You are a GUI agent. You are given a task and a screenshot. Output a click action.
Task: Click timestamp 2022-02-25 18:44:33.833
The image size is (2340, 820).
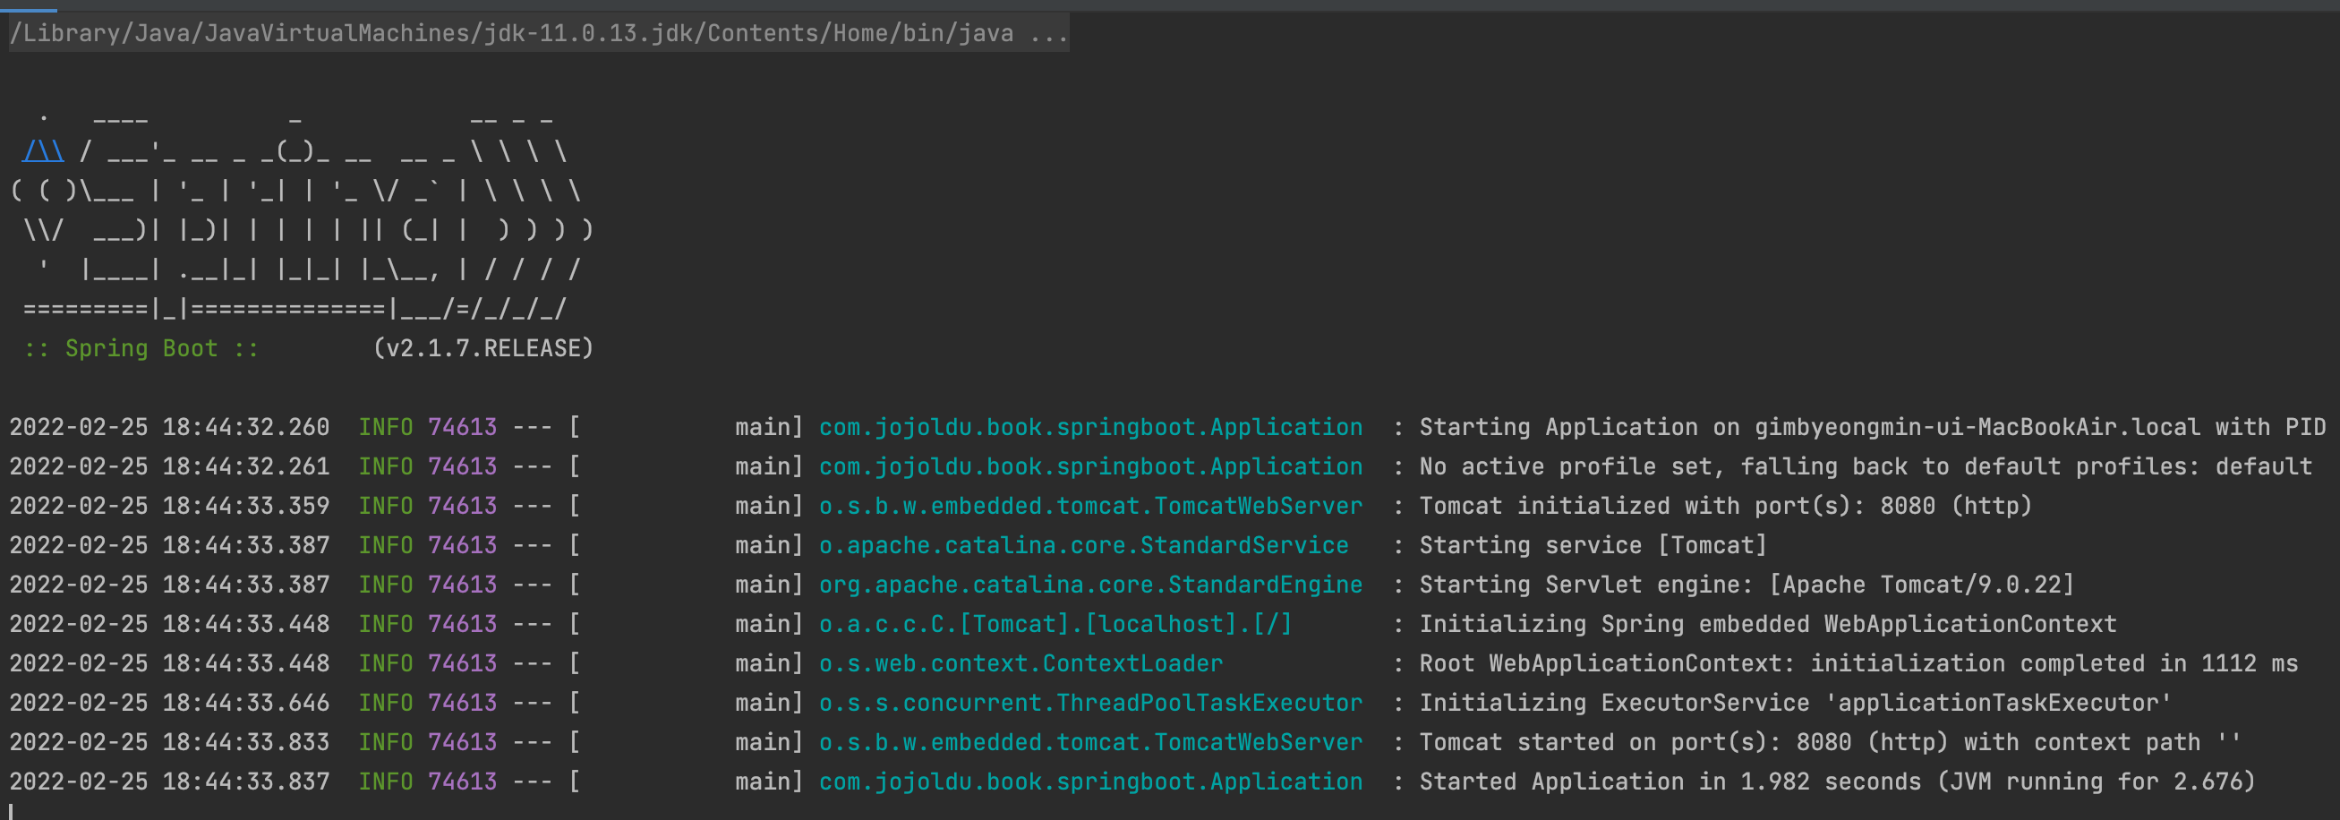170,743
